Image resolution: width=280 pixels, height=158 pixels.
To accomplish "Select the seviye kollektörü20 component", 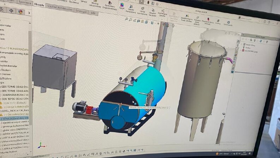I will tap(16, 107).
